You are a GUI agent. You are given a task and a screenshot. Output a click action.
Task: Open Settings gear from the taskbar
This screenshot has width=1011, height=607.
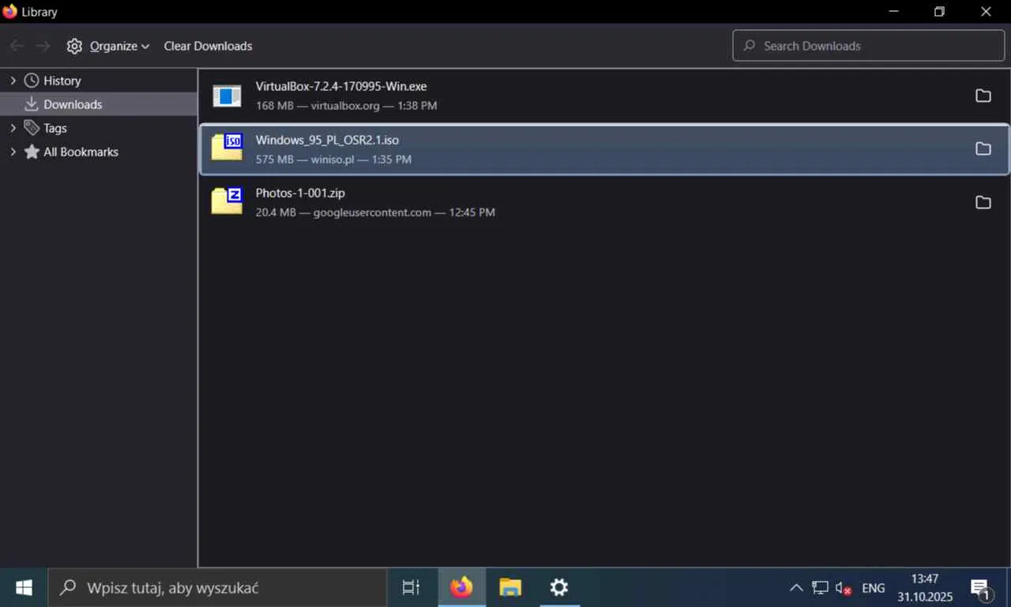coord(559,587)
